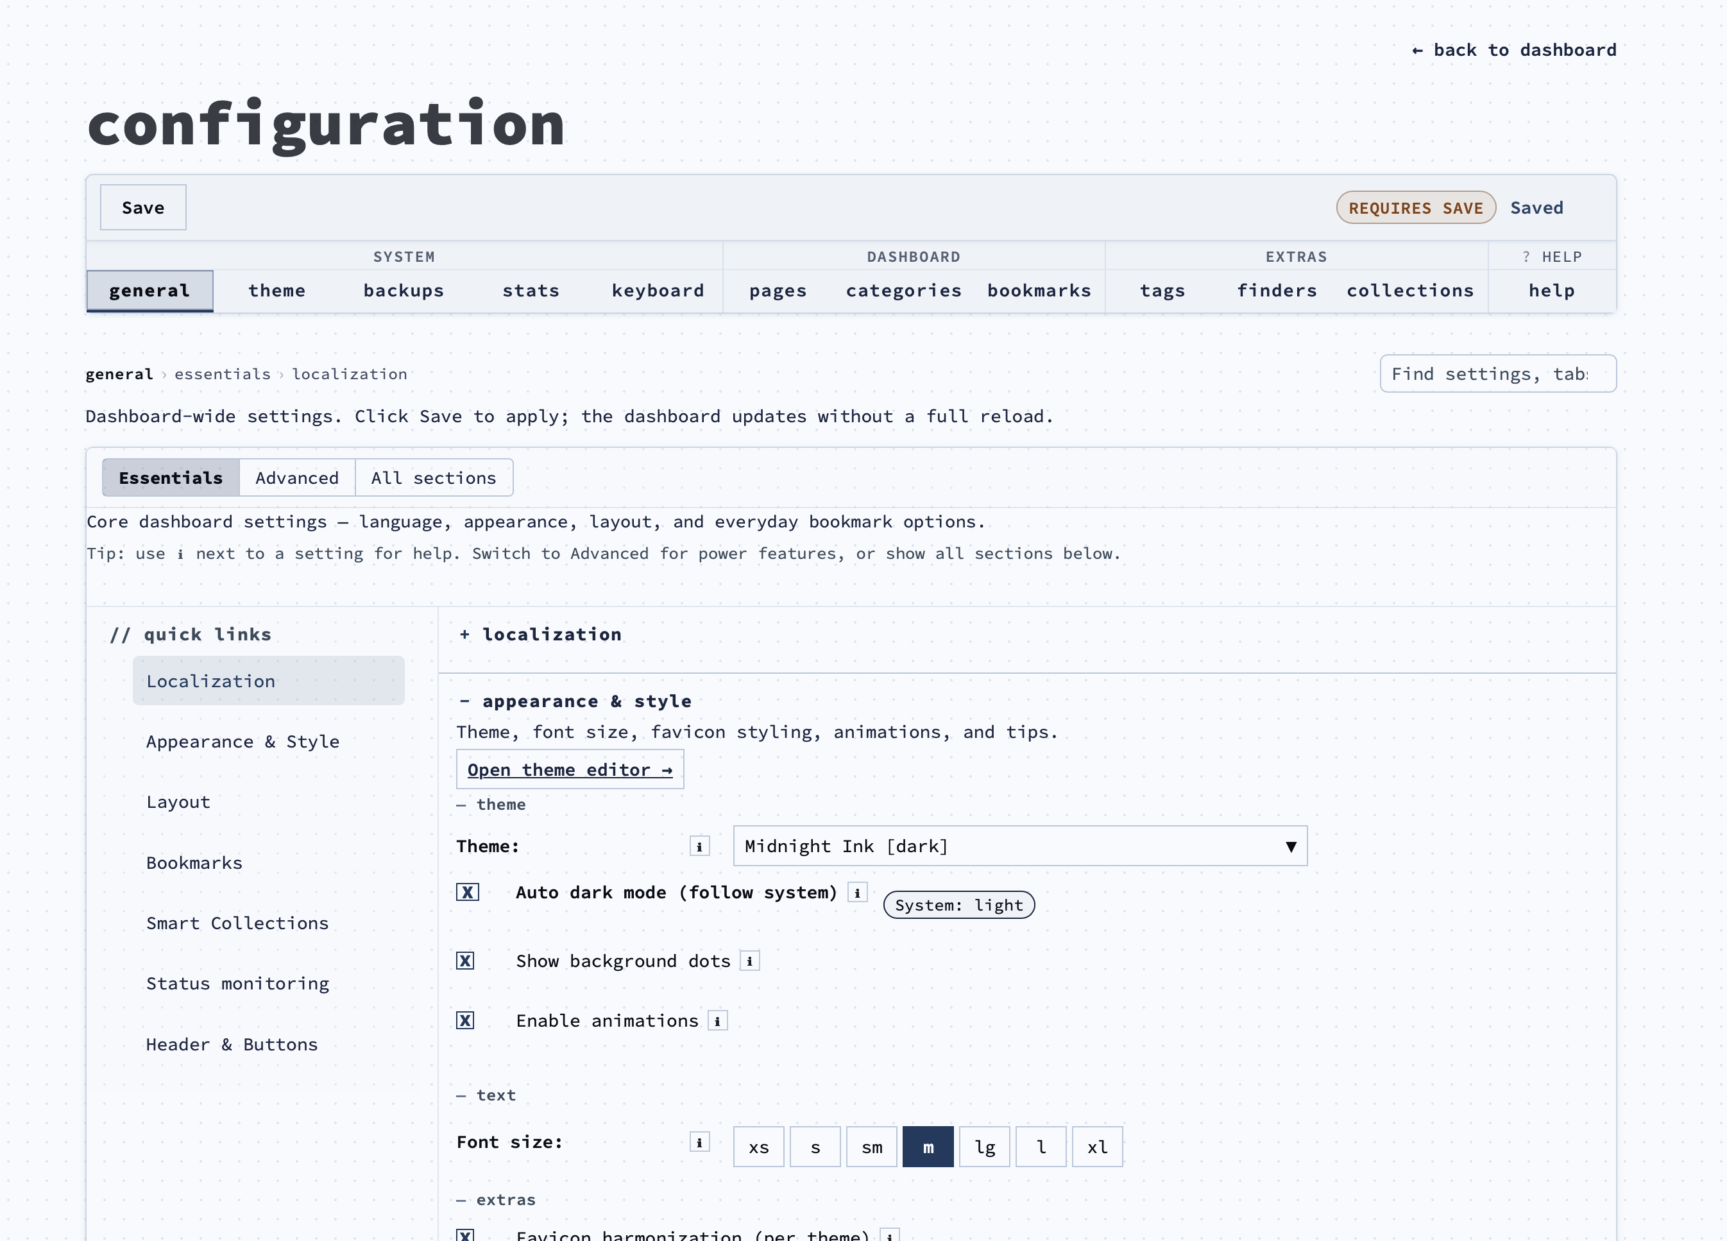The image size is (1727, 1241).
Task: Toggle Auto dark mode checkbox
Action: coord(468,892)
